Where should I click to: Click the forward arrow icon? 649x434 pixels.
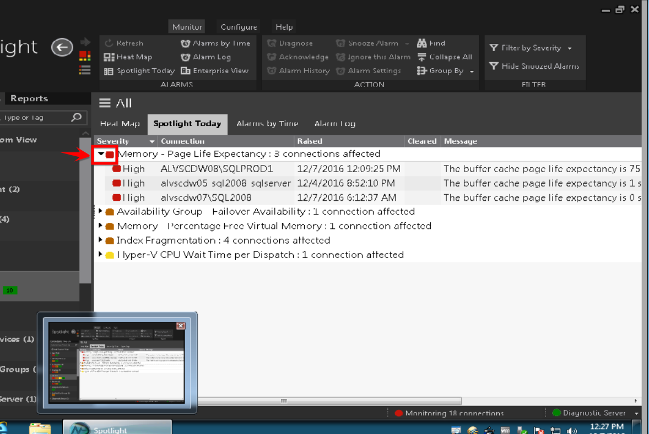[85, 42]
